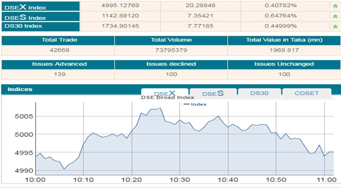Click the 10:30 time axis label
Screen dimensions: 341x188
tap(180, 180)
